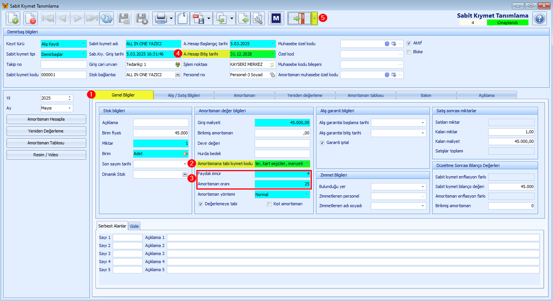Click the delete record icon with red minus

coord(31,18)
